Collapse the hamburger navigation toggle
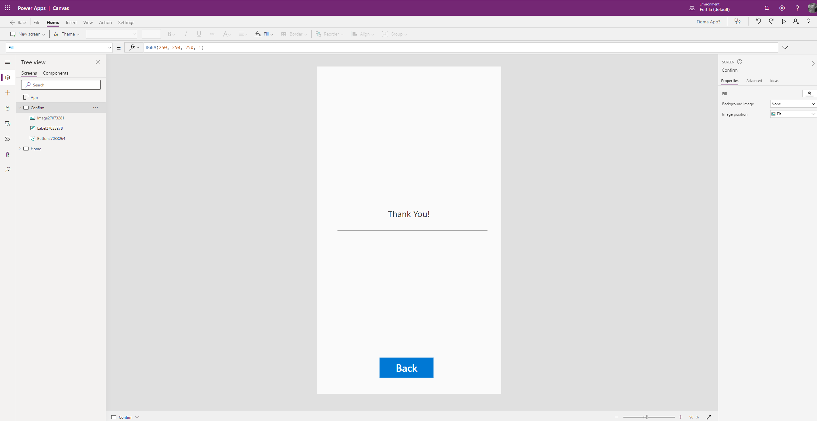The image size is (817, 421). click(8, 62)
